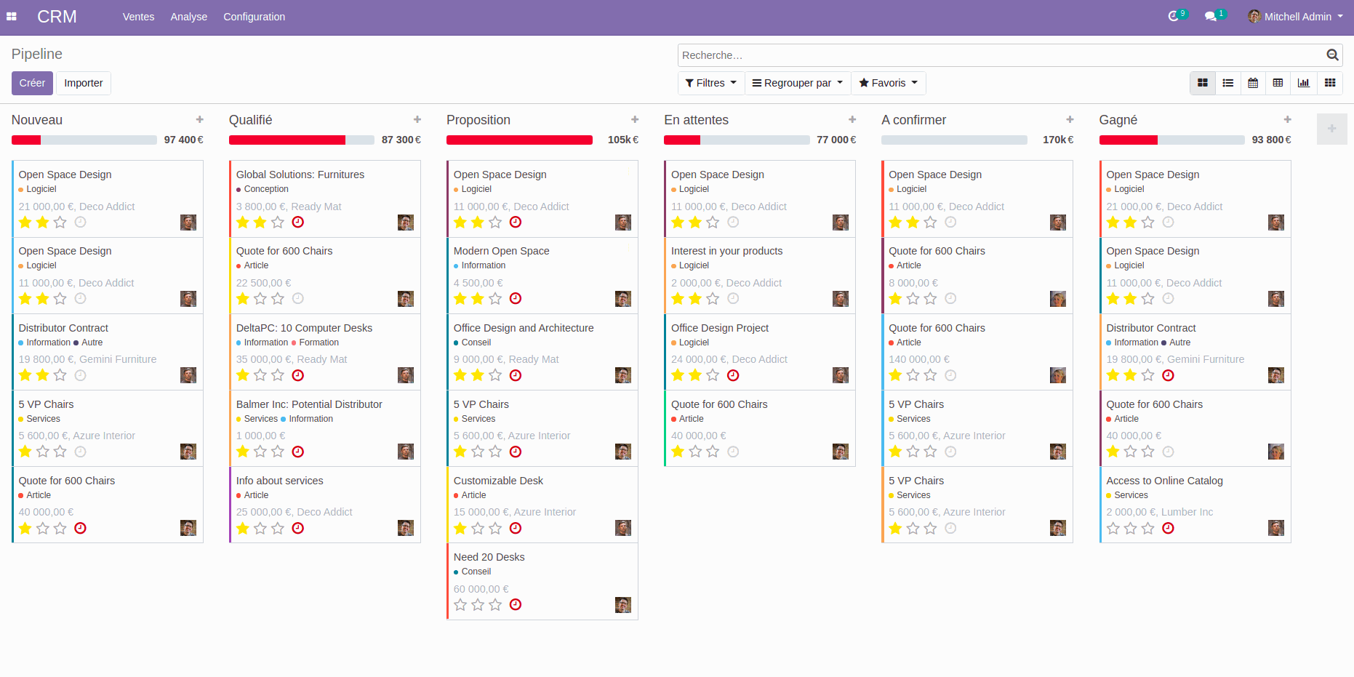Expand the Filtres dropdown
Image resolution: width=1354 pixels, height=677 pixels.
(x=710, y=83)
